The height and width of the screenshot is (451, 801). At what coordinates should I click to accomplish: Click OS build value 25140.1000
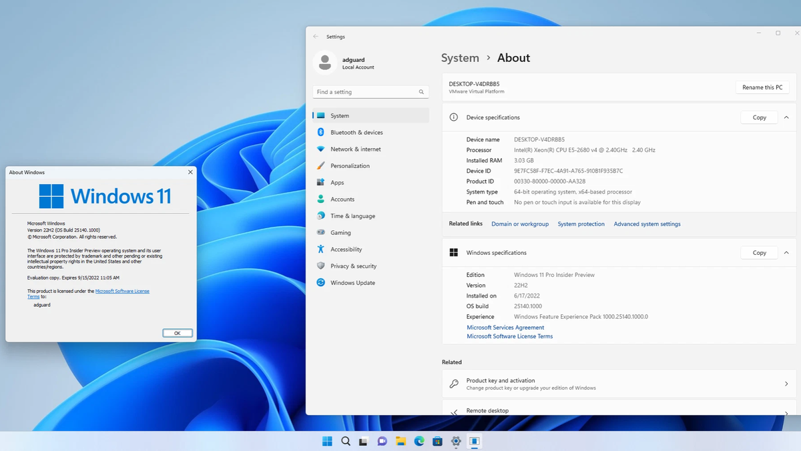(530, 306)
